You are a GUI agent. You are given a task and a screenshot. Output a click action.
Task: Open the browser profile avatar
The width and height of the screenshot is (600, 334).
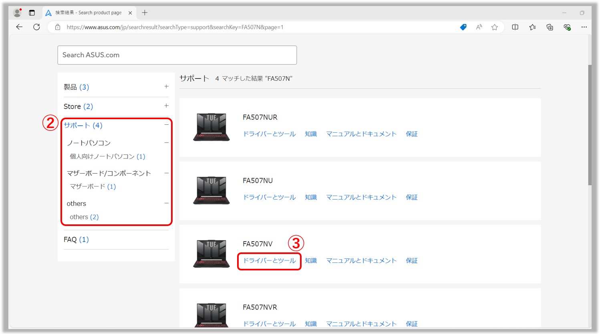pos(17,13)
